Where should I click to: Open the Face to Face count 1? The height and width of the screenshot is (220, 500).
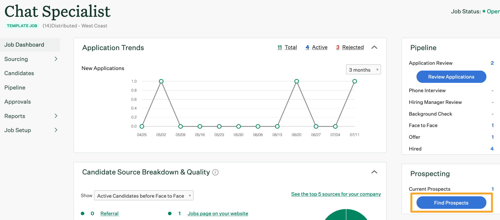click(493, 125)
